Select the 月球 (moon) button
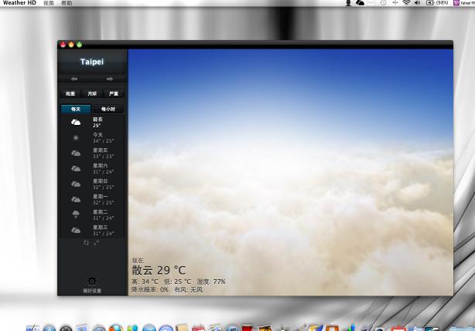 [x=92, y=93]
